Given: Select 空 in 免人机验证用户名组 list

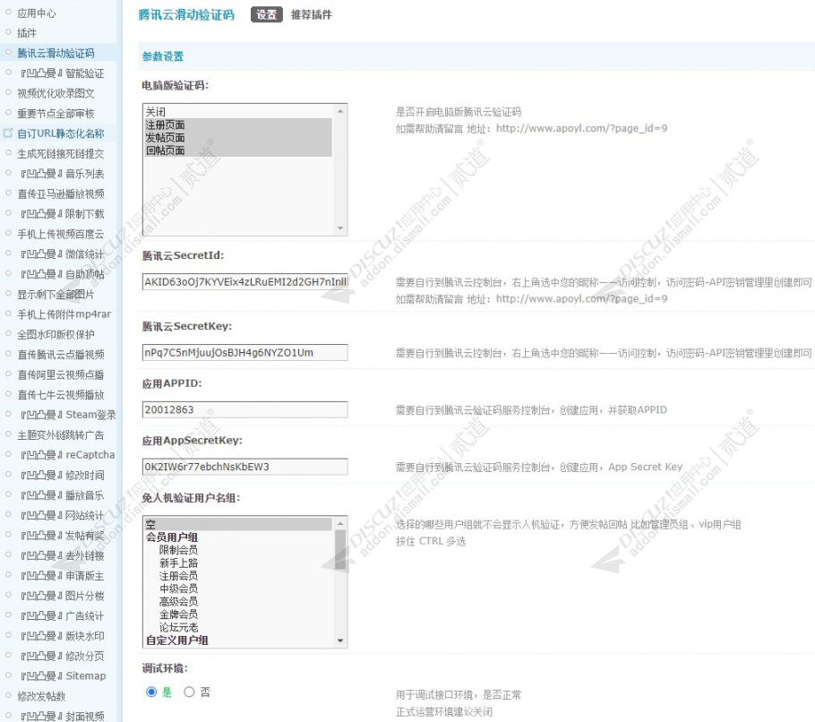Looking at the screenshot, I should click(238, 524).
